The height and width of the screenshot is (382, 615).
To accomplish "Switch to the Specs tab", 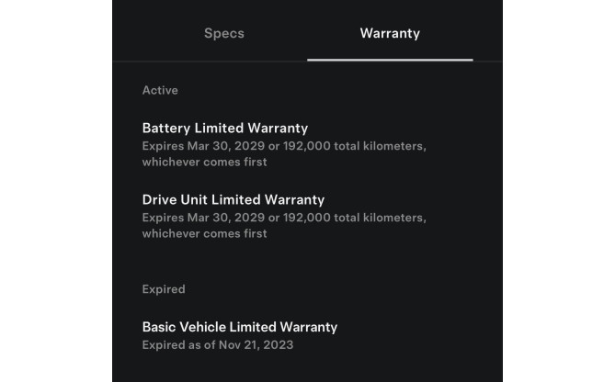I will (224, 33).
